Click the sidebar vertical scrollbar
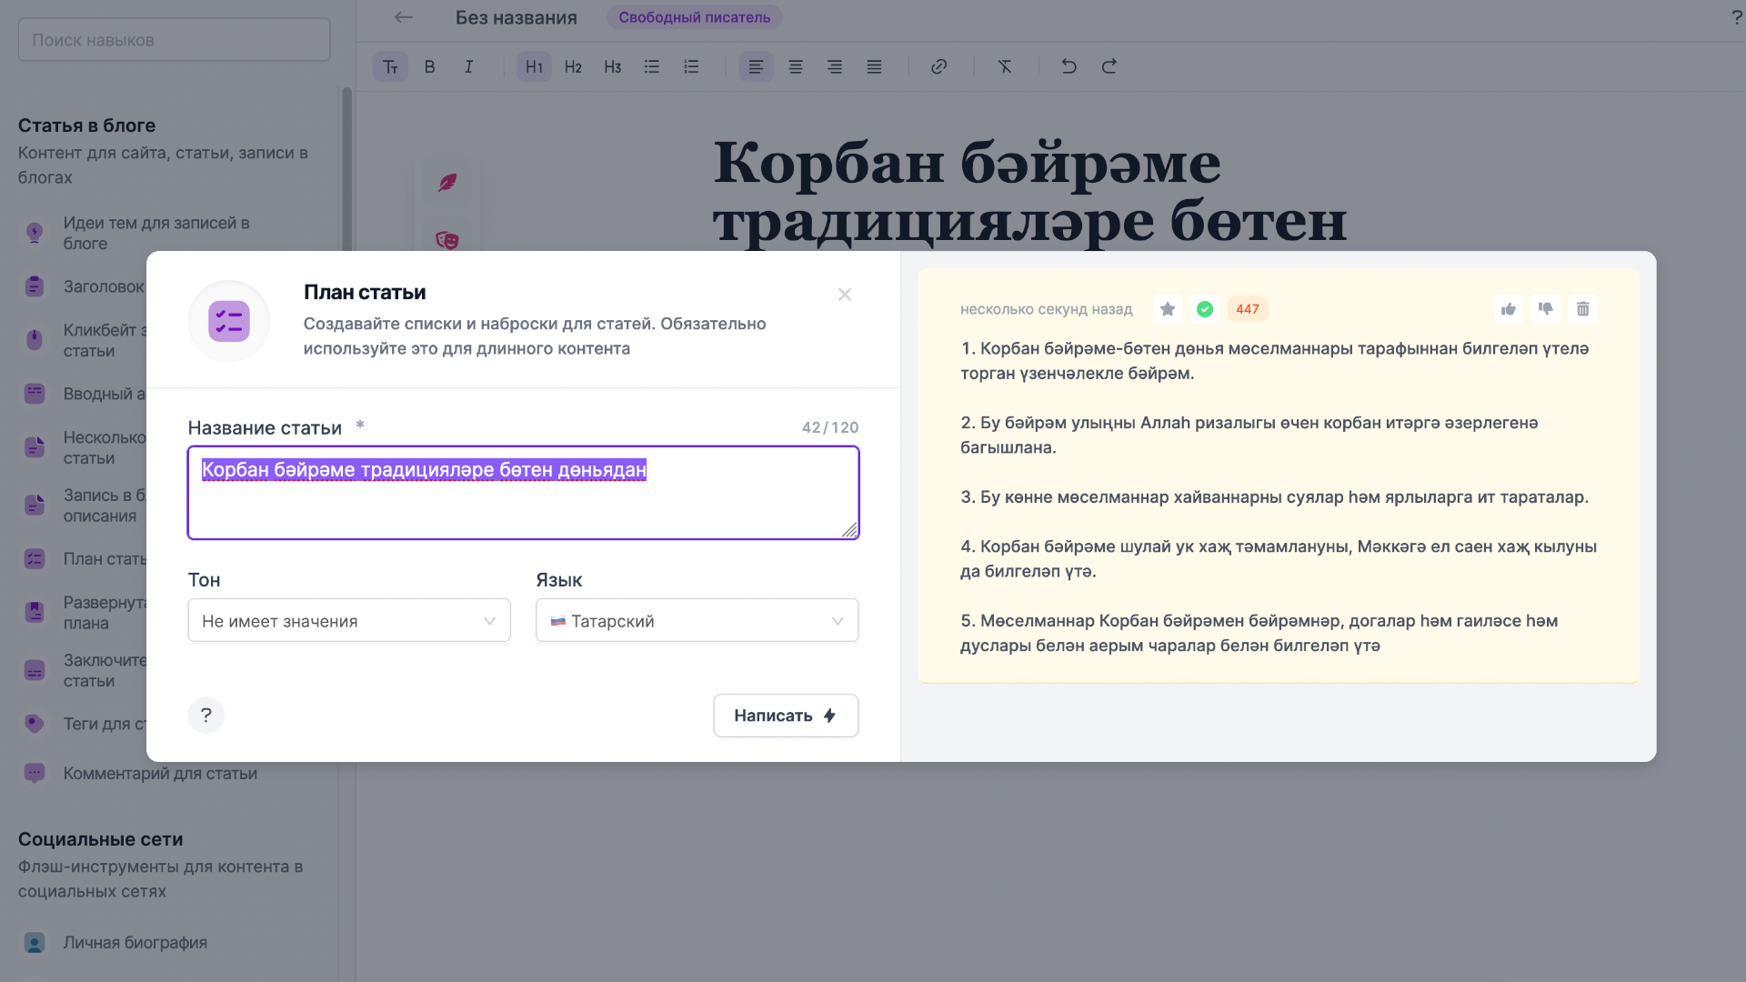The height and width of the screenshot is (982, 1746). pyautogui.click(x=346, y=168)
